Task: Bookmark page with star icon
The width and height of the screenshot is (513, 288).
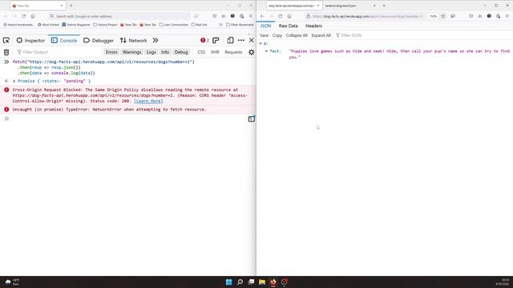Action: 443,16
